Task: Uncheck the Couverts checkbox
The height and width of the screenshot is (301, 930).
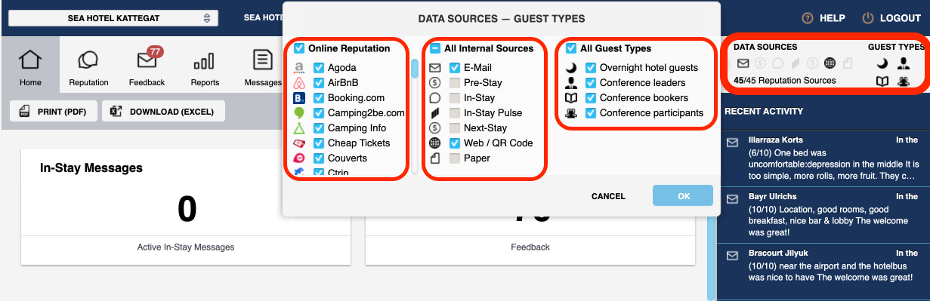Action: pos(319,158)
